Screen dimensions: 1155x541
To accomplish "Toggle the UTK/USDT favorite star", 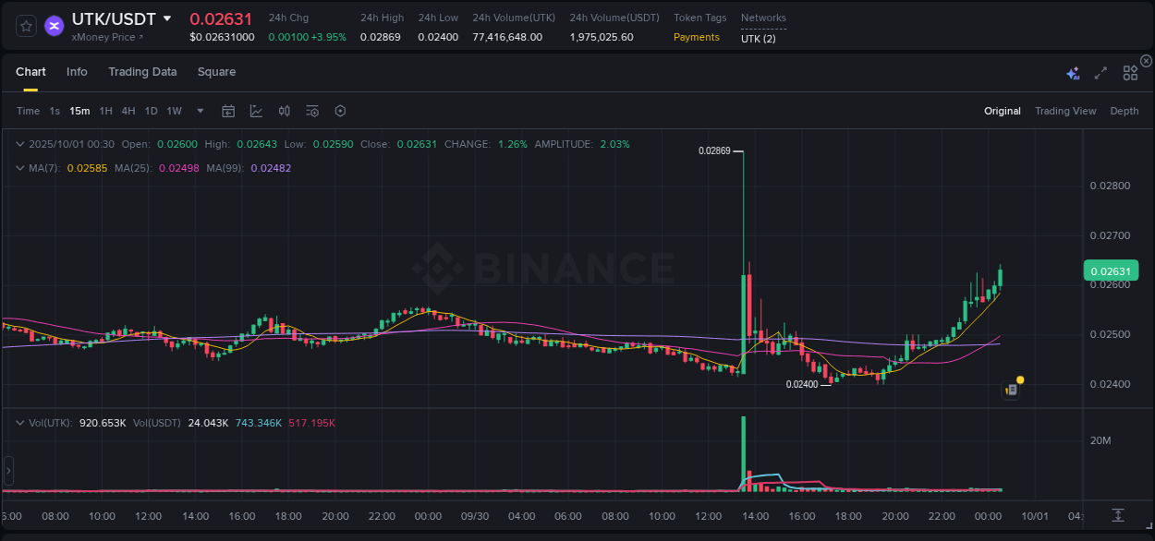I will [x=25, y=26].
